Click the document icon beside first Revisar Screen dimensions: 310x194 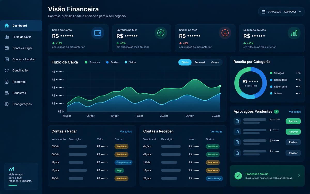(237, 142)
